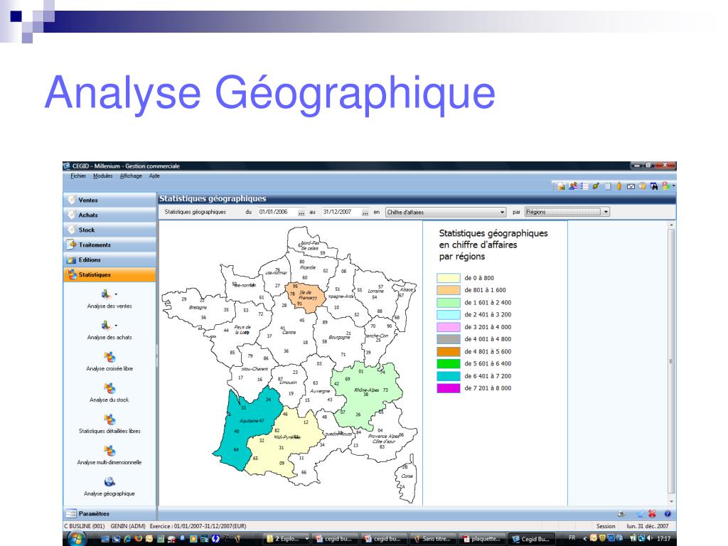Select the 'de 801 à 1 600' legend swatch

click(x=449, y=290)
